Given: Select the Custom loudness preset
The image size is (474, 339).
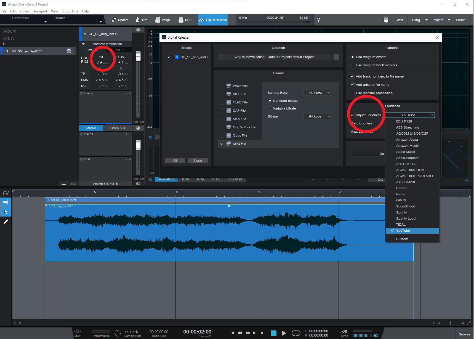Looking at the screenshot, I should click(412, 239).
